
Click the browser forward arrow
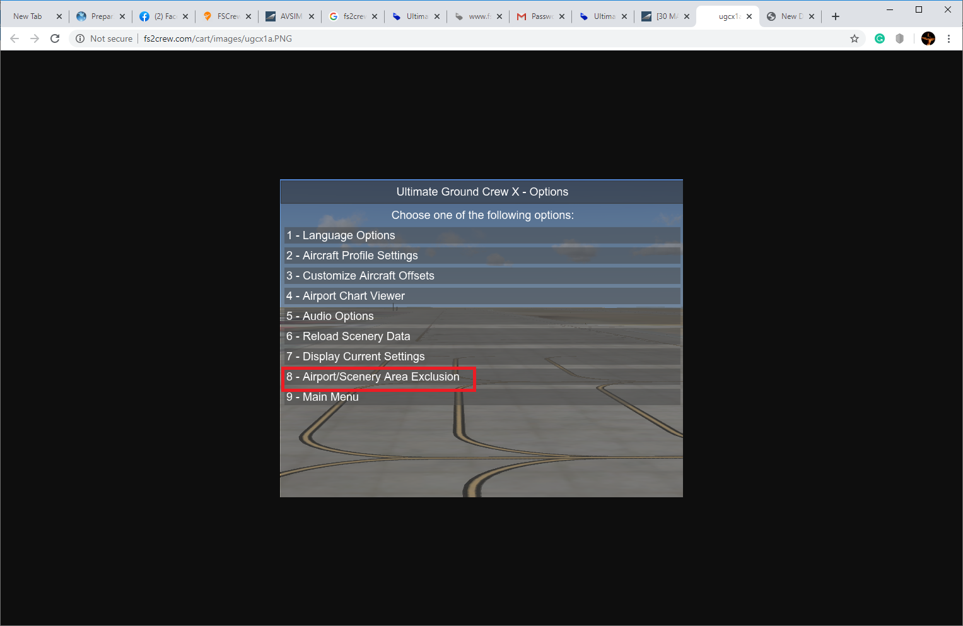point(35,38)
